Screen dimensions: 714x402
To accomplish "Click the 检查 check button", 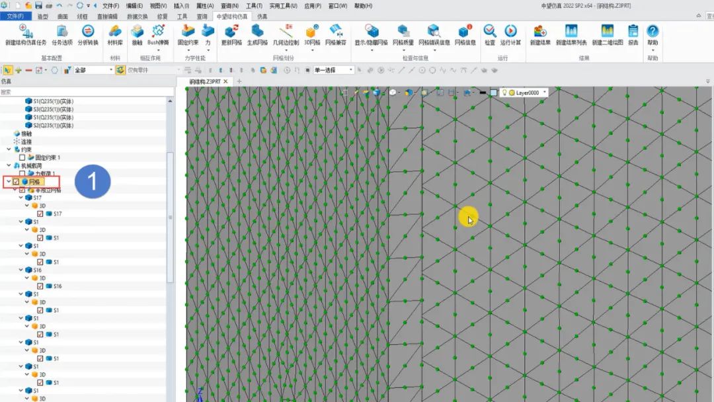I will pos(489,34).
